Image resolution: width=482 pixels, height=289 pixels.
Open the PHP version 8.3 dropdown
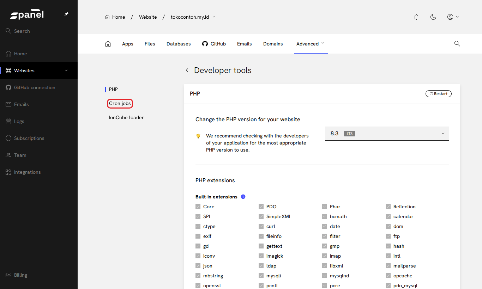pyautogui.click(x=387, y=134)
